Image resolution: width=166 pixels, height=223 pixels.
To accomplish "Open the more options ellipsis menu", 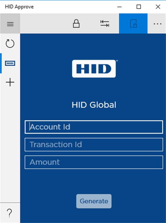I will tap(157, 24).
